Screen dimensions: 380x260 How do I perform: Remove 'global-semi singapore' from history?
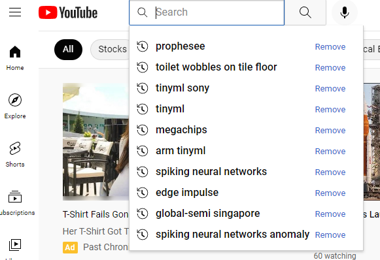[x=330, y=214]
